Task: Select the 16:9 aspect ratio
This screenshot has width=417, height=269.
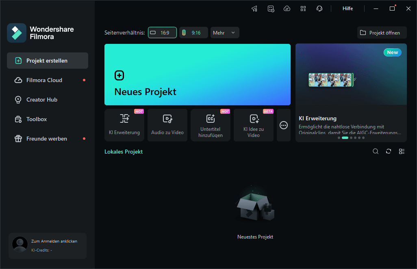Action: coord(162,33)
